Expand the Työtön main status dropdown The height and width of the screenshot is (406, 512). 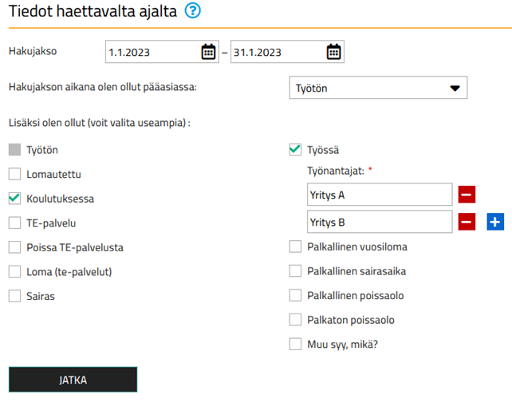point(378,88)
